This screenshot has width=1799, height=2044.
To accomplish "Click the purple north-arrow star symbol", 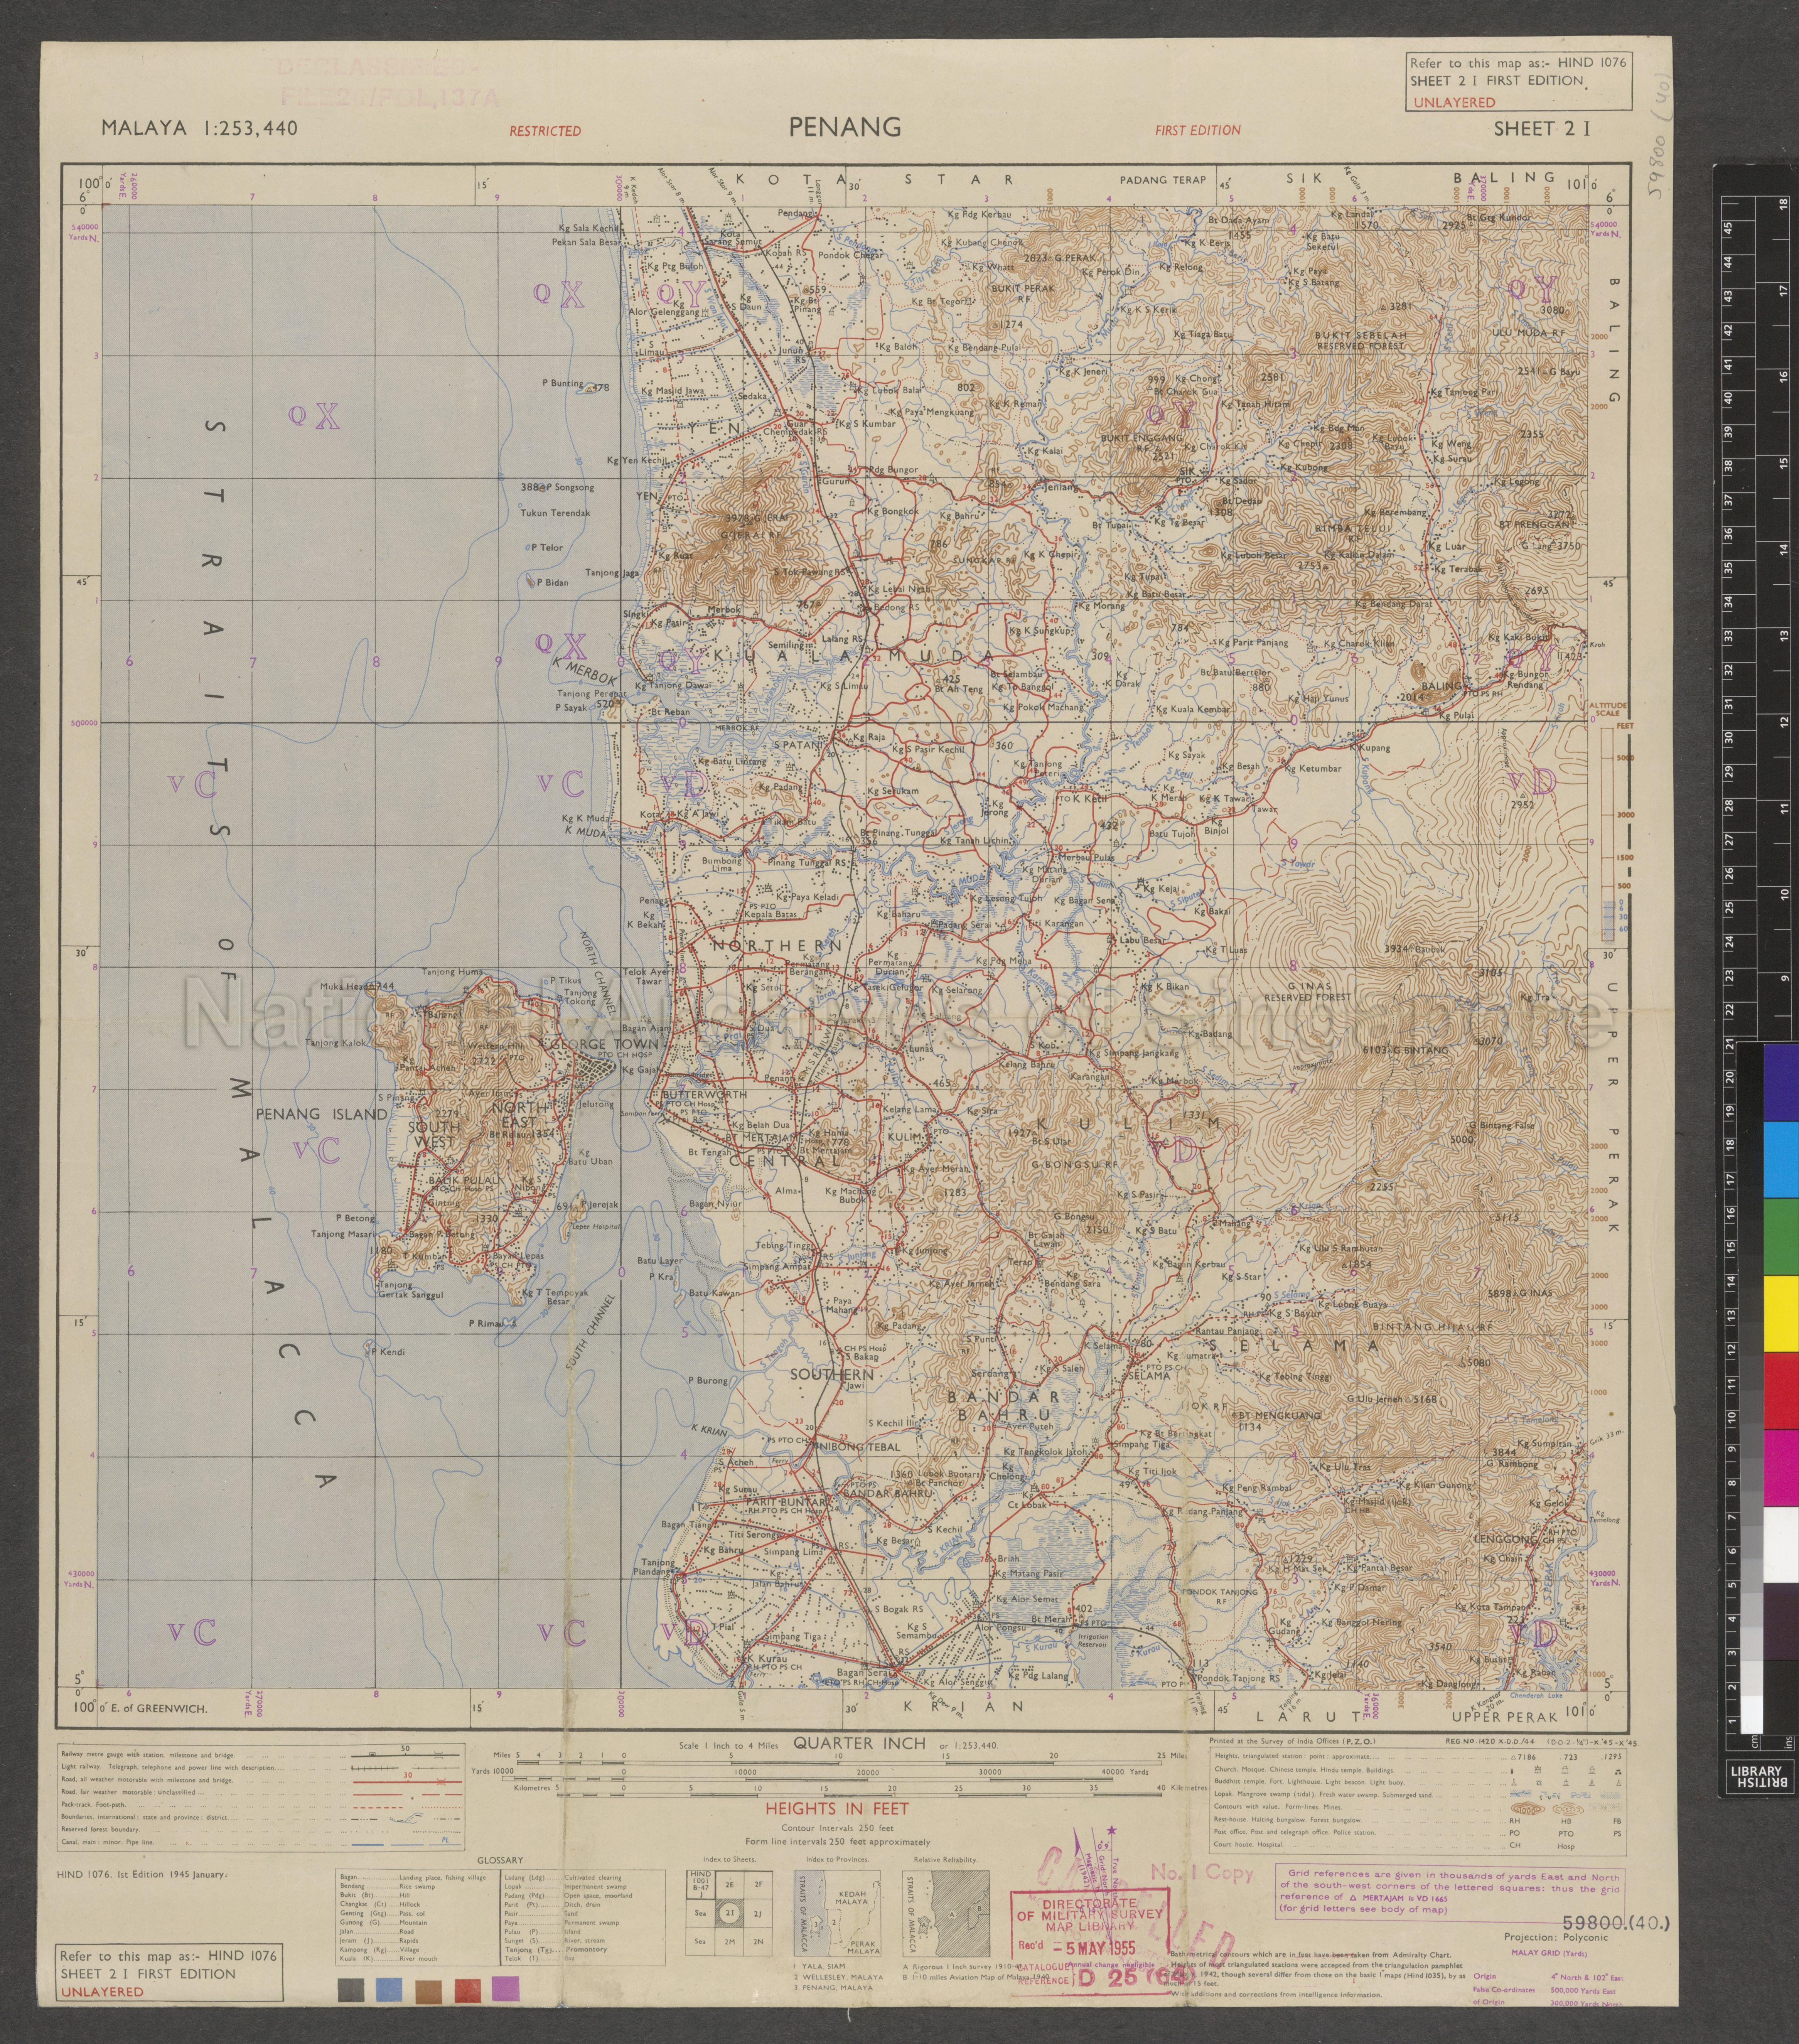I will point(1112,1830).
